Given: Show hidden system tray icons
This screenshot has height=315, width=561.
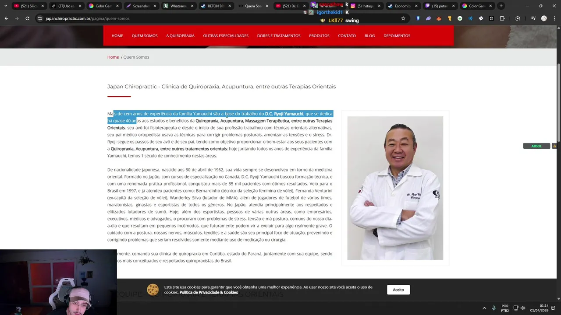Looking at the screenshot, I should 484,308.
